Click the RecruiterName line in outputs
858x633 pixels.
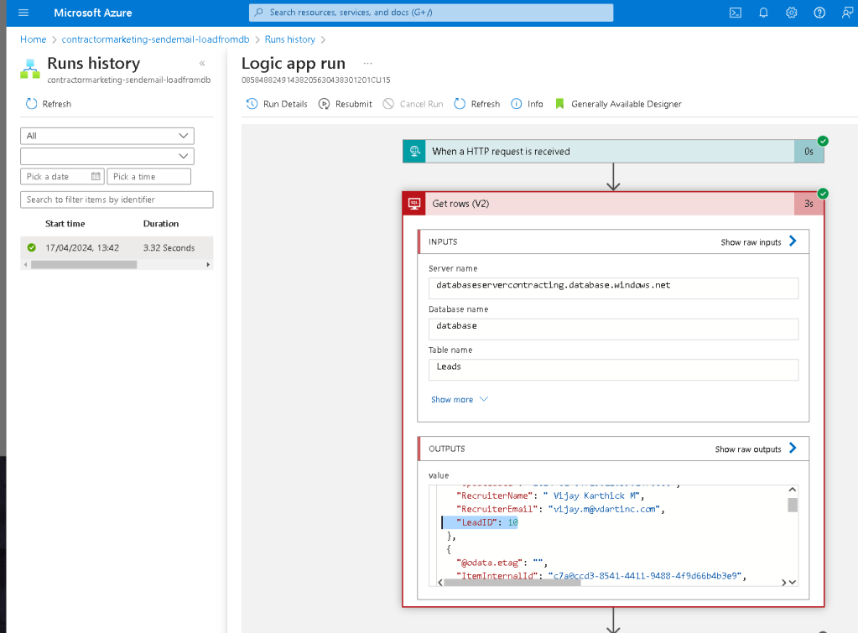point(550,496)
